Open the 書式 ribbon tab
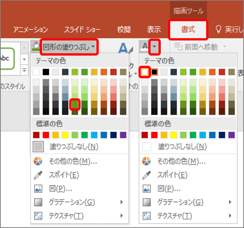 188,29
